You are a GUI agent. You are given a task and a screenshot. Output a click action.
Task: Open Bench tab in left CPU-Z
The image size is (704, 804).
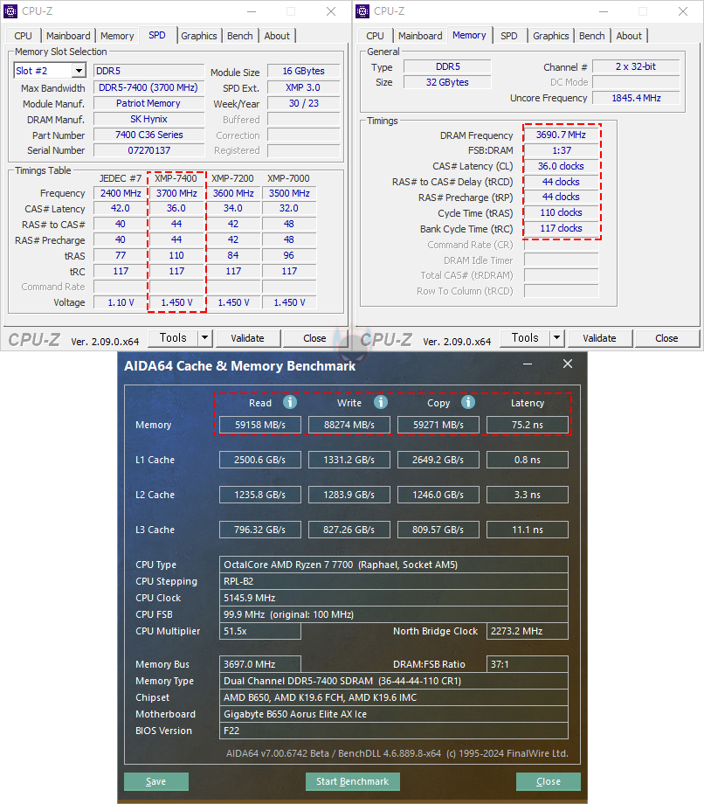[x=240, y=36]
